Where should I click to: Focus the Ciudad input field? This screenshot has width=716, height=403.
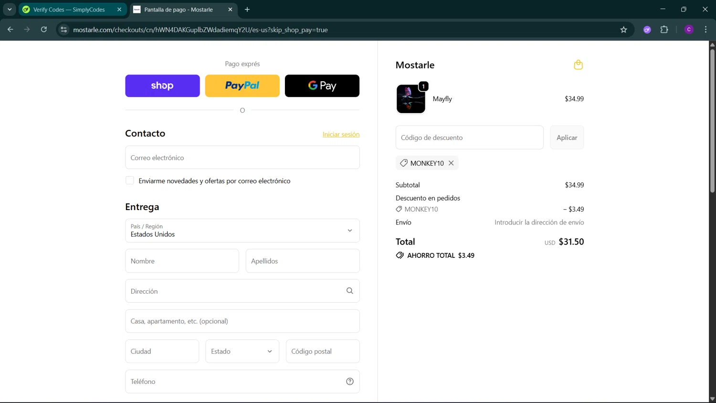pos(162,351)
